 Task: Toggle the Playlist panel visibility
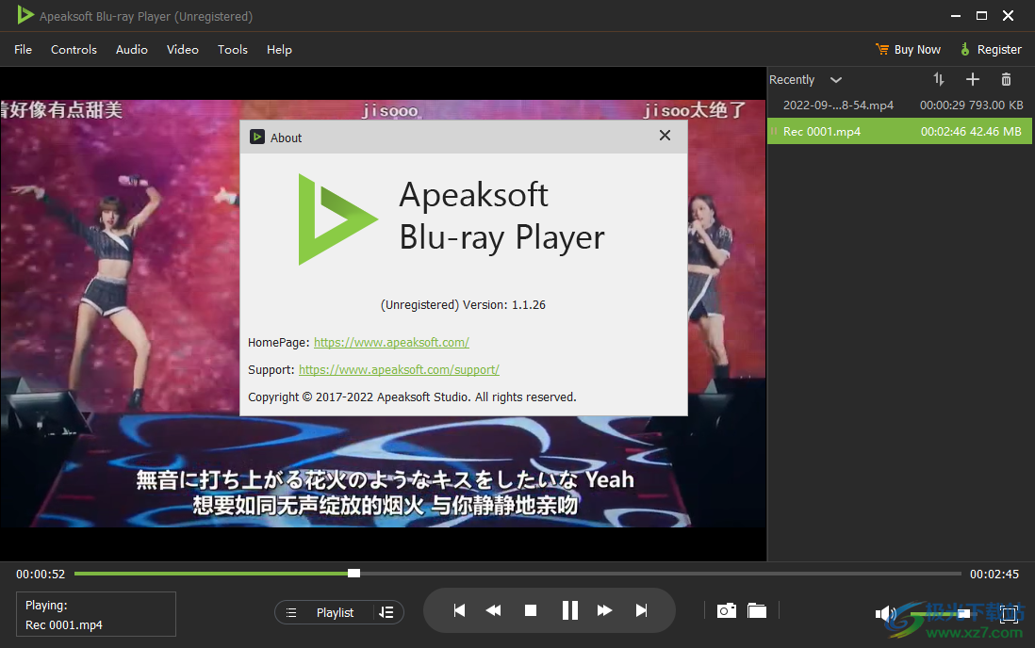[x=336, y=612]
